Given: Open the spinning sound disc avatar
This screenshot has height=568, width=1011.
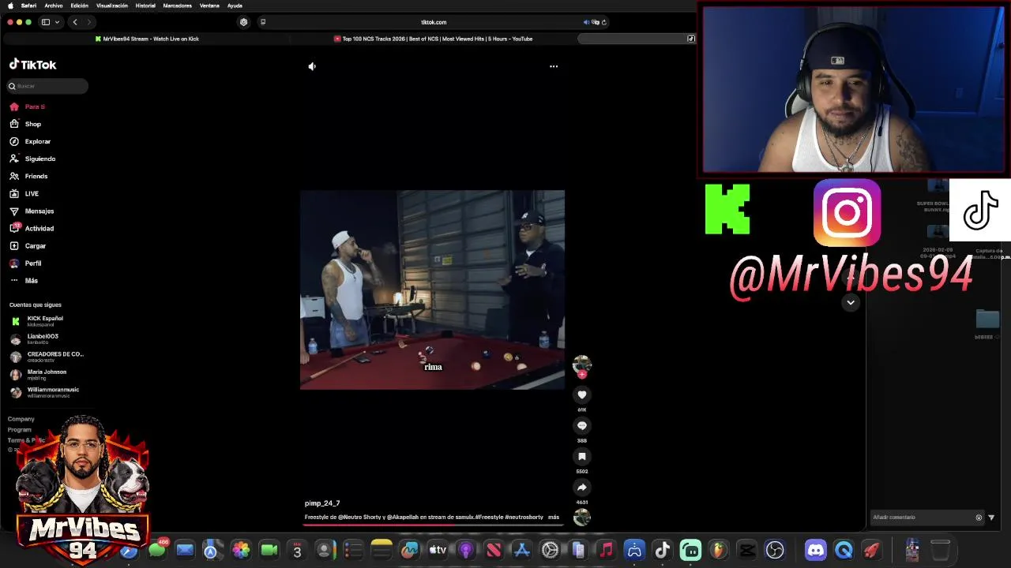Looking at the screenshot, I should point(582,518).
